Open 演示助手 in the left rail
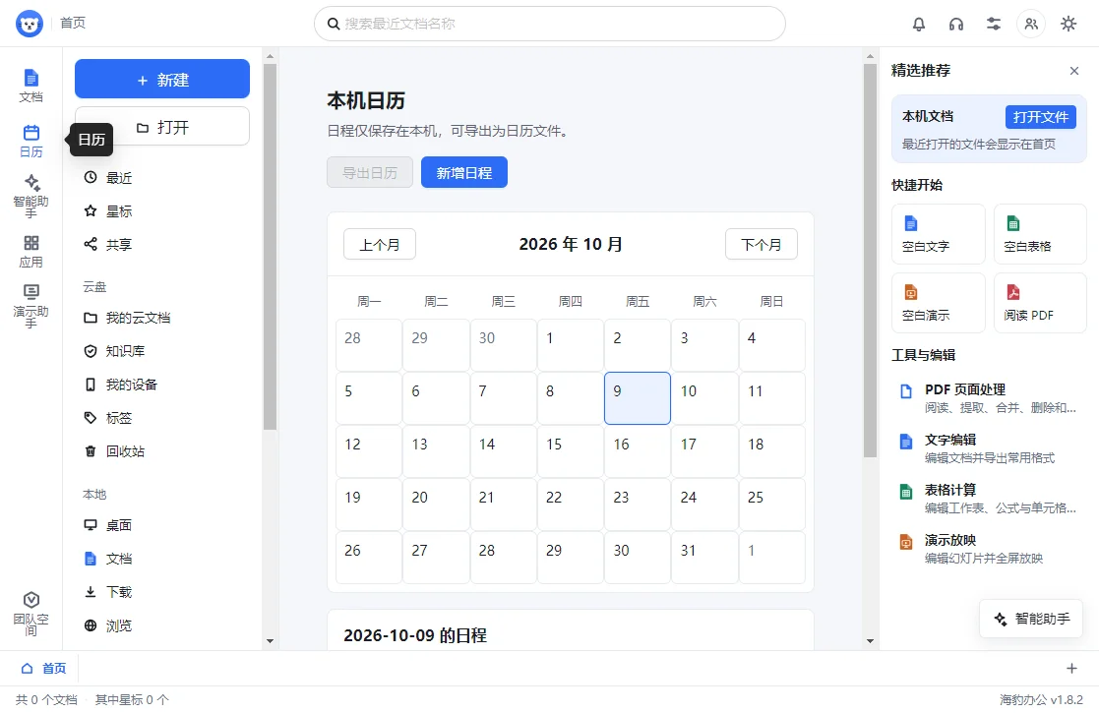1099x713 pixels. click(31, 306)
